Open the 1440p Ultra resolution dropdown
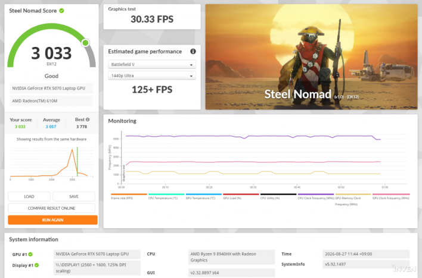 pyautogui.click(x=152, y=75)
